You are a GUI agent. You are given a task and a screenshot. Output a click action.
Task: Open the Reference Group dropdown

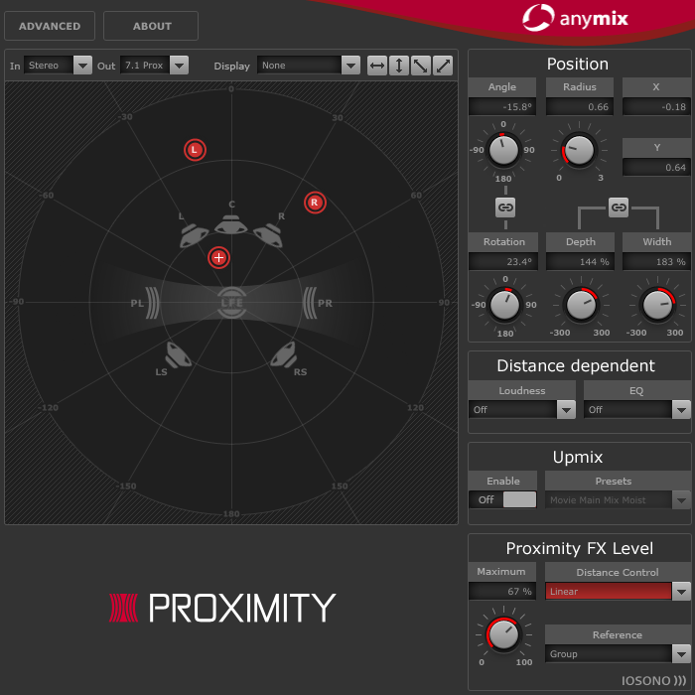tap(618, 653)
